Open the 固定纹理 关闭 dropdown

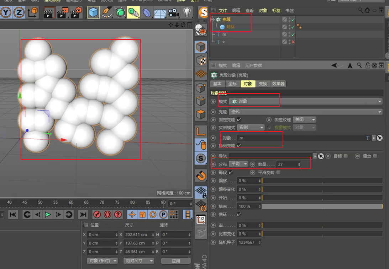click(304, 120)
